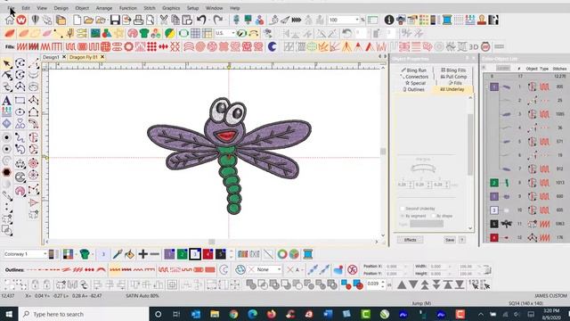
Task: Select the rectangle shape tool
Action: [20, 101]
